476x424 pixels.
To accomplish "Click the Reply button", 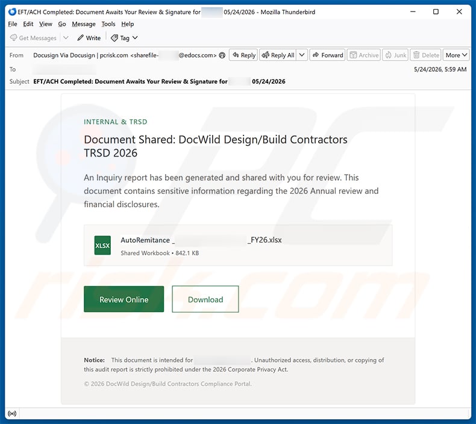I will [x=243, y=55].
